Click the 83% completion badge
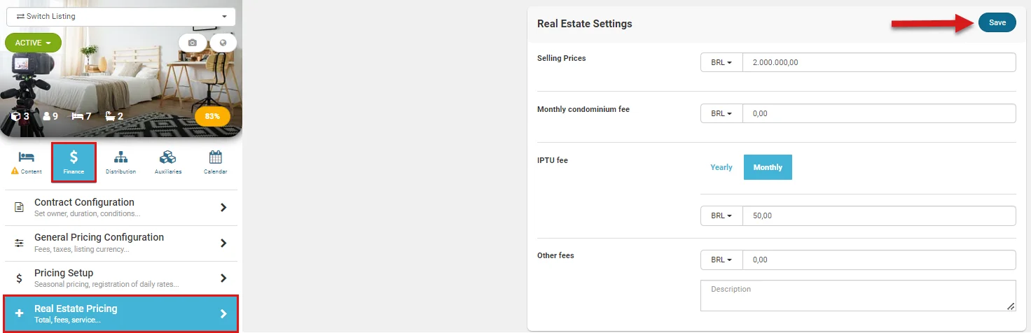 point(212,116)
